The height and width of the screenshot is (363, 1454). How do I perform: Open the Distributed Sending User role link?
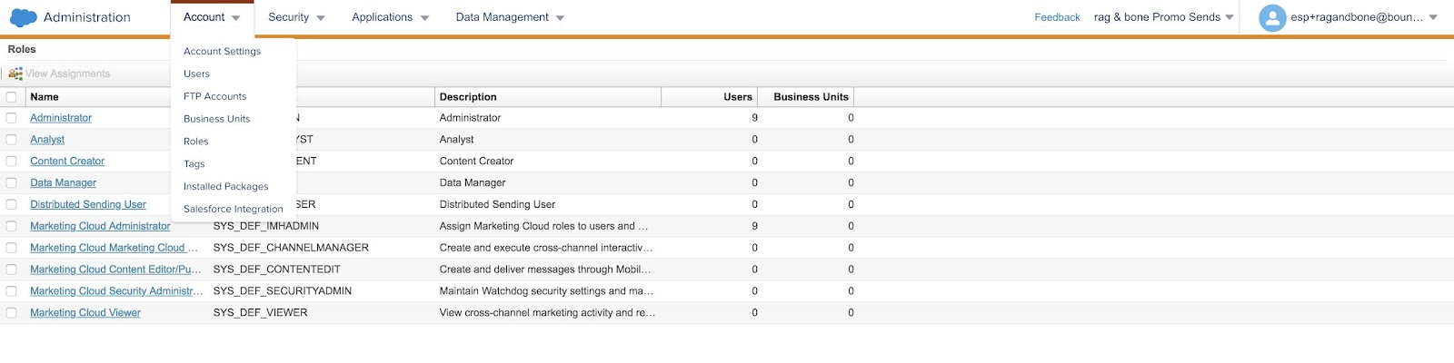click(88, 205)
